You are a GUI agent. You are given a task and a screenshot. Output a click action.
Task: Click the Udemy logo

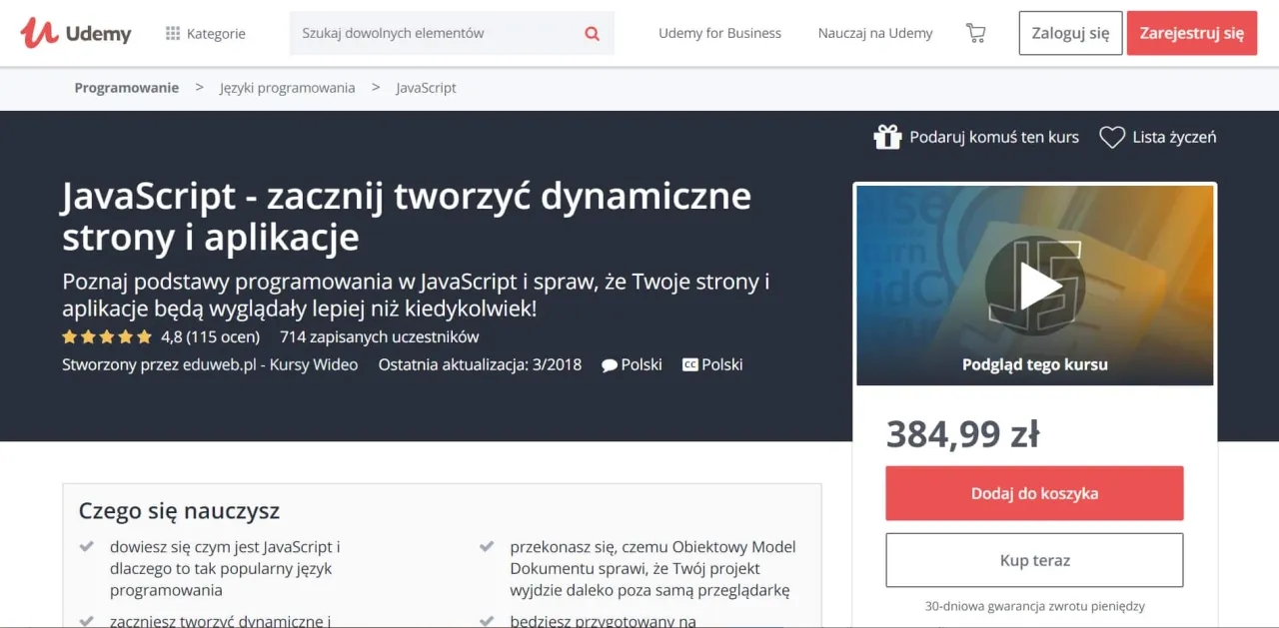[75, 32]
